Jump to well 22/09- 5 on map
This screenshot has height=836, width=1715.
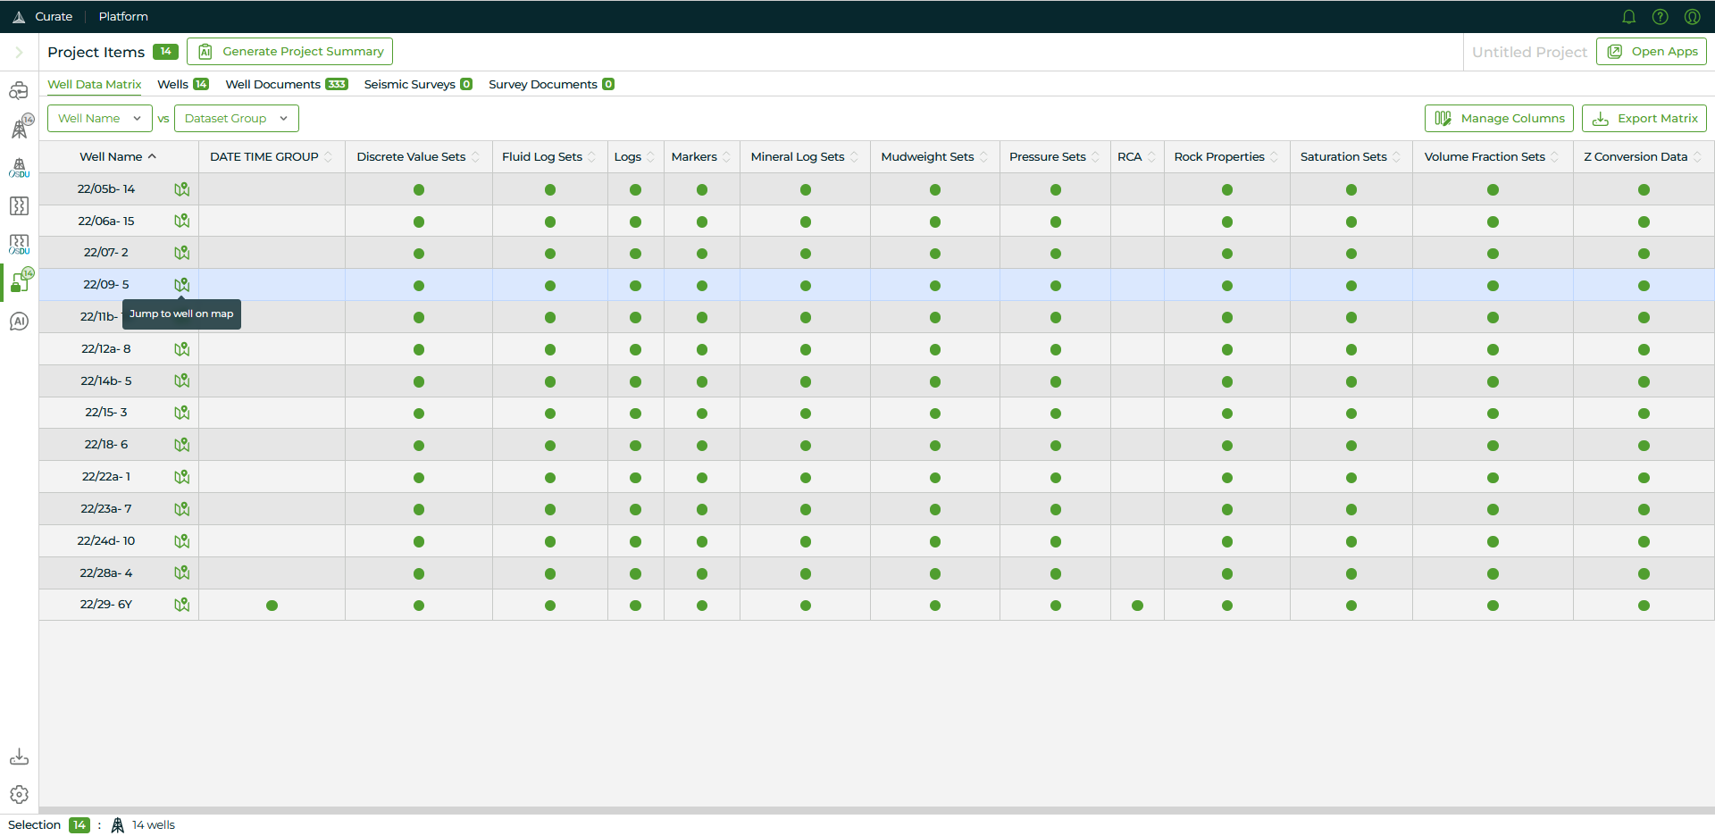click(181, 285)
